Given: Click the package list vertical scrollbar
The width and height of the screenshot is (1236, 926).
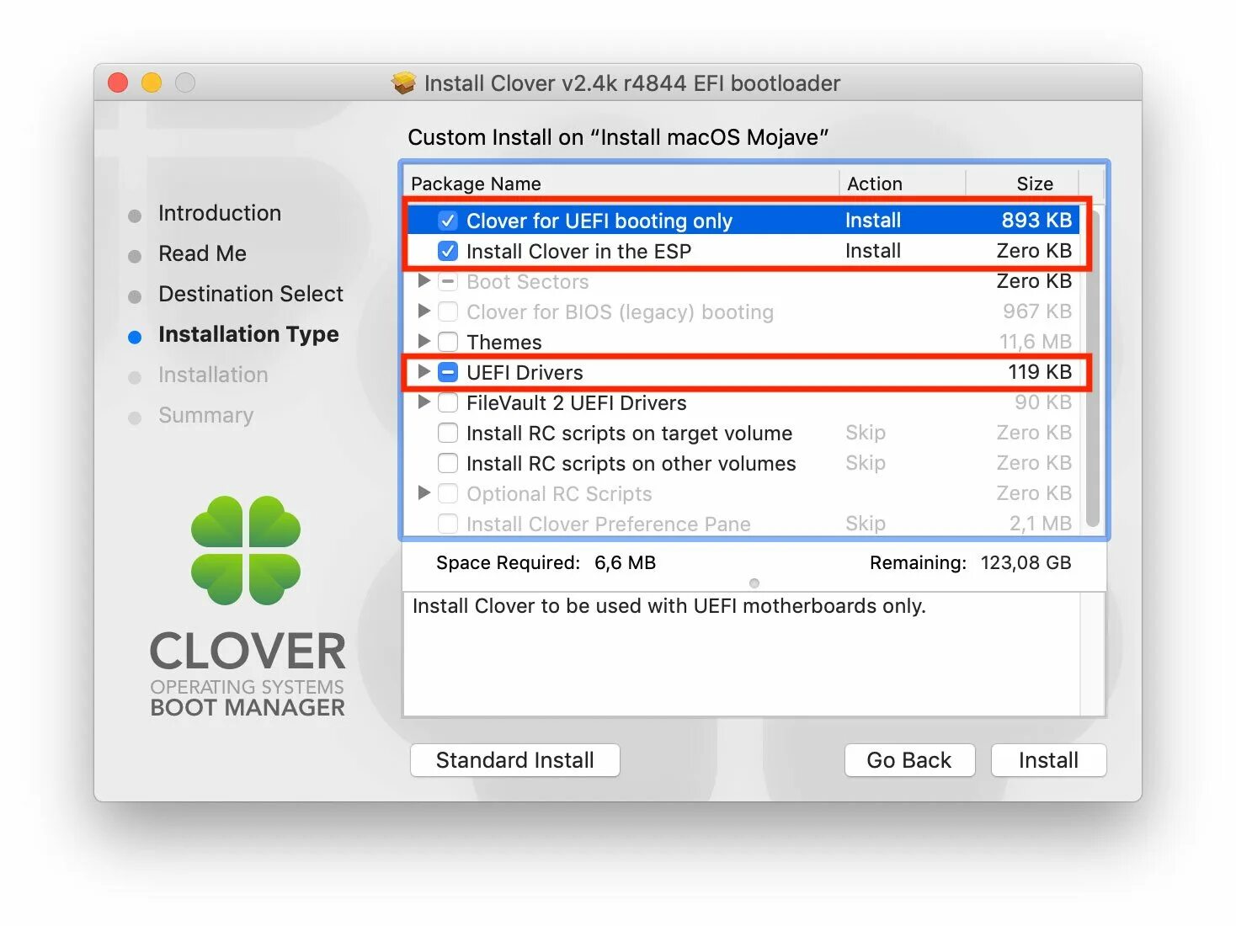Looking at the screenshot, I should pyautogui.click(x=1093, y=368).
